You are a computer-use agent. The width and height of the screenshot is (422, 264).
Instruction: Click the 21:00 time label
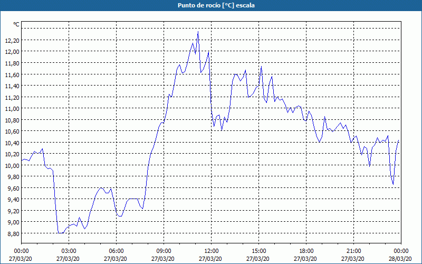353,251
